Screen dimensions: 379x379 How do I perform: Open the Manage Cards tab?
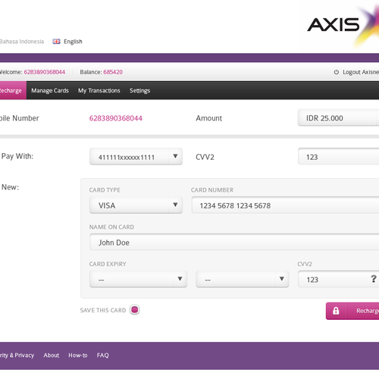point(50,90)
